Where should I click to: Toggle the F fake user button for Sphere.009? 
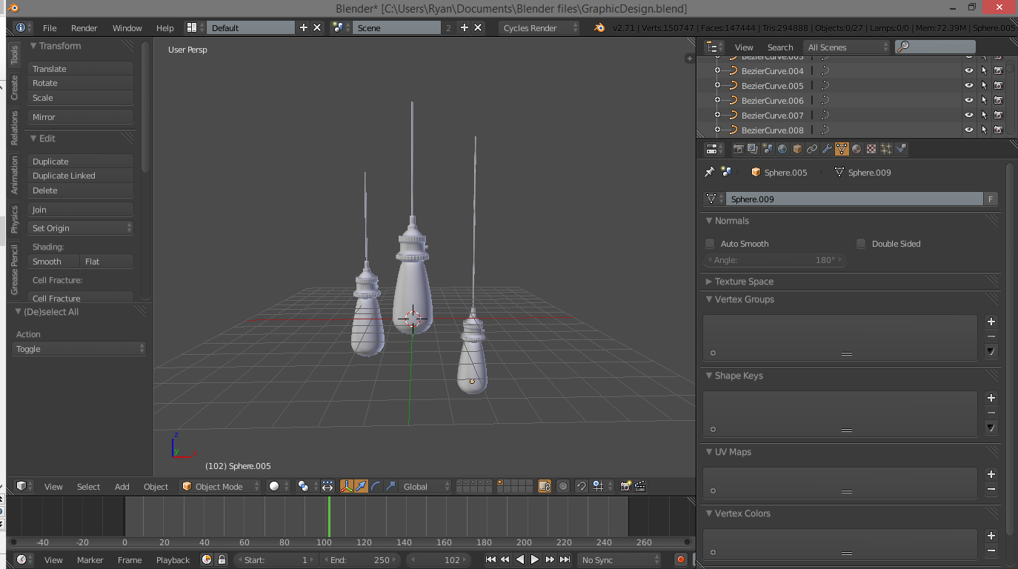pyautogui.click(x=991, y=199)
